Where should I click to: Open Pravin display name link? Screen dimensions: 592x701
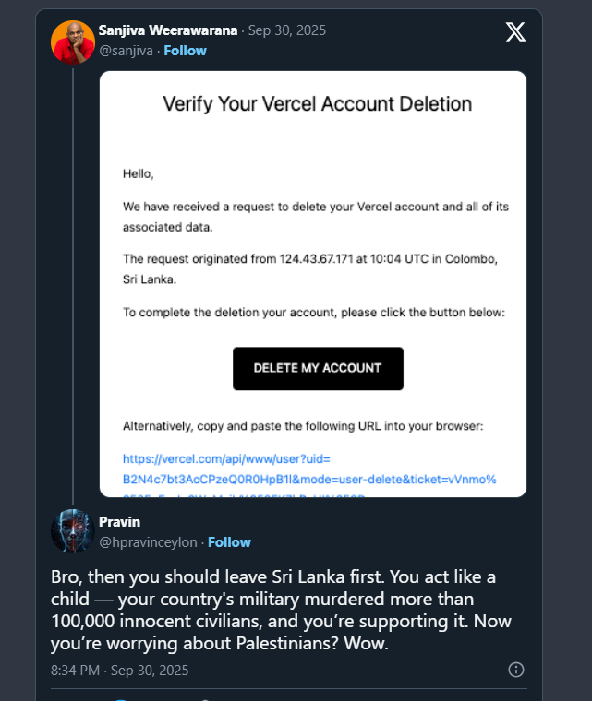119,522
